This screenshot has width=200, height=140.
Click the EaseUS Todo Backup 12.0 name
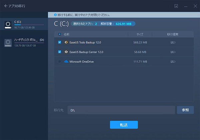(85, 42)
